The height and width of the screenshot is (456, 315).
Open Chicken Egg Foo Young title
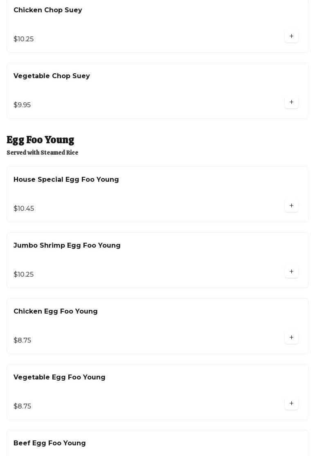[x=56, y=311]
